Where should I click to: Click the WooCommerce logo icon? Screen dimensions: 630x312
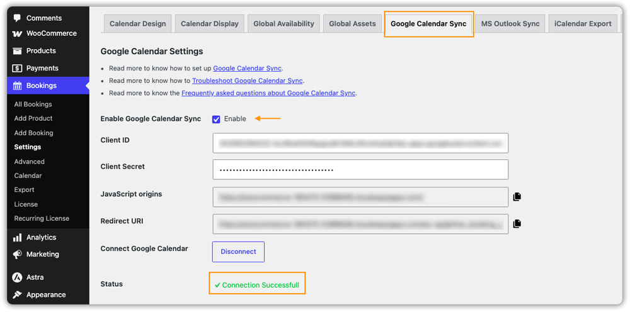coord(17,34)
